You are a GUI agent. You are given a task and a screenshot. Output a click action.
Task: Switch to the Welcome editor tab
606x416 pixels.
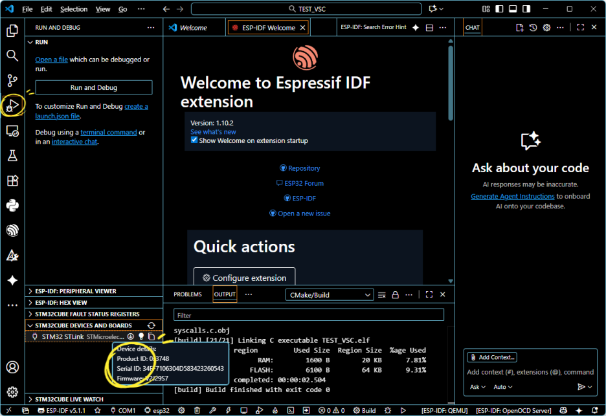[194, 27]
